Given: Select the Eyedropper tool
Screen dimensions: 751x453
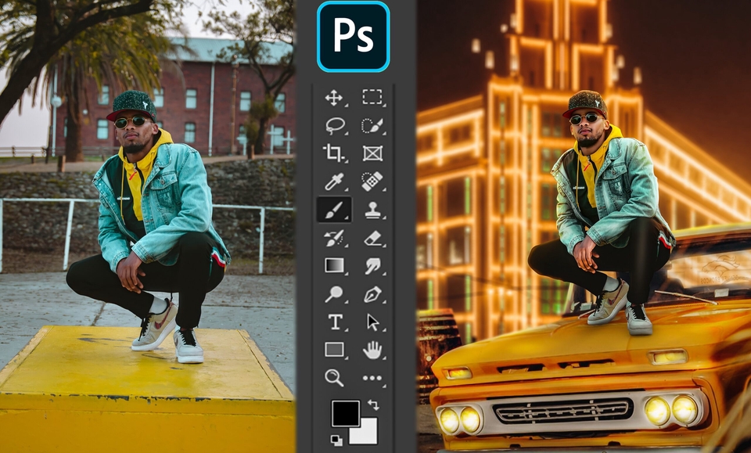Looking at the screenshot, I should click(334, 182).
